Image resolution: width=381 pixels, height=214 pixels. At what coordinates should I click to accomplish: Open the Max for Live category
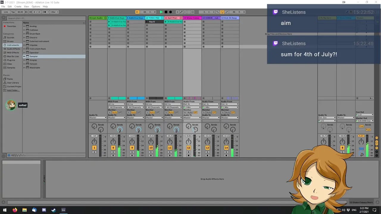13,56
